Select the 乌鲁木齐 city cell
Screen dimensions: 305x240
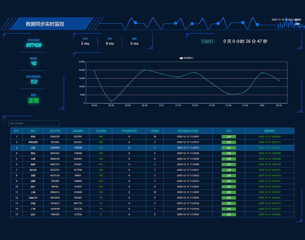33,198
